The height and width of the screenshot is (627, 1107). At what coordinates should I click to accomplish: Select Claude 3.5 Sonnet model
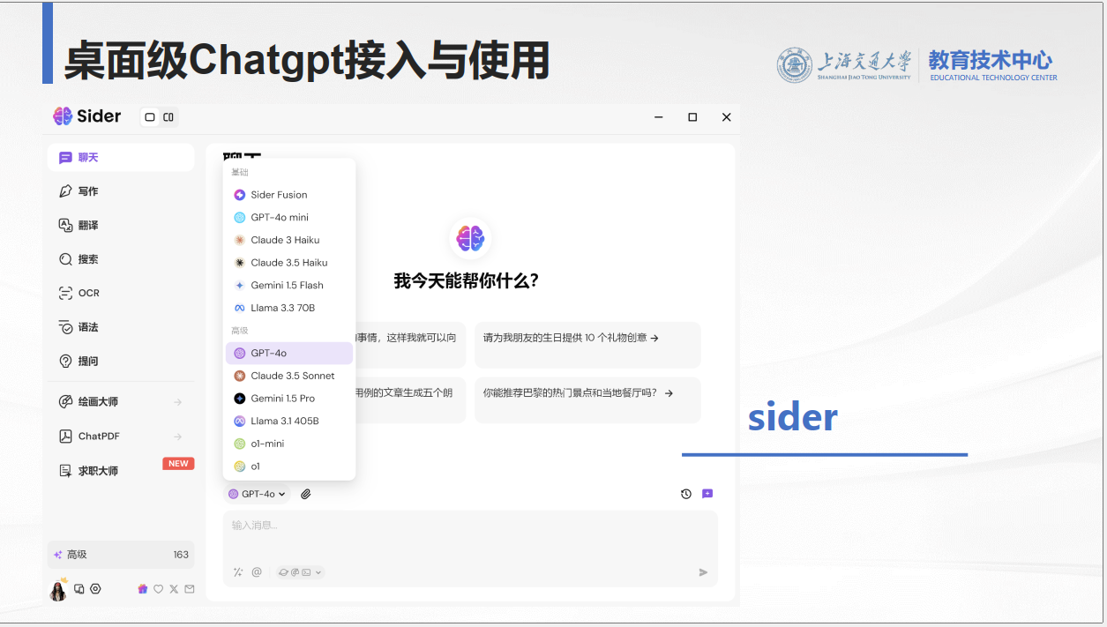[291, 375]
